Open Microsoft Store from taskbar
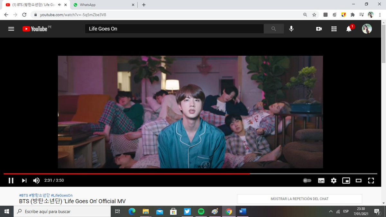The image size is (386, 217). (x=173, y=211)
